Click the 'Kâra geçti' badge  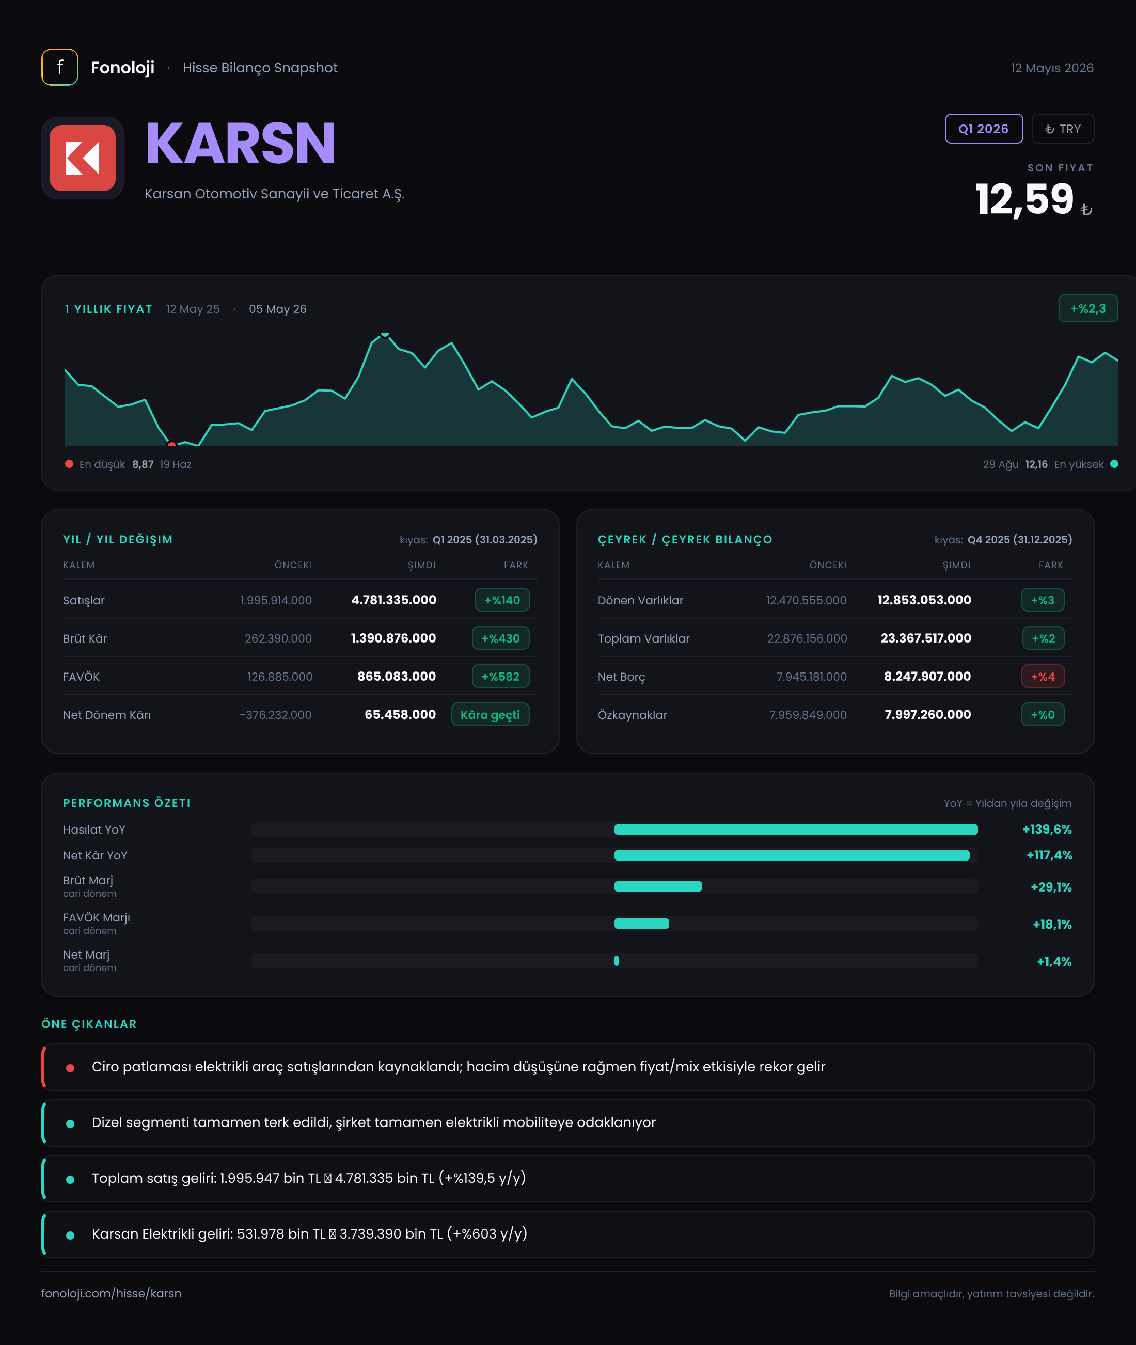coord(491,715)
